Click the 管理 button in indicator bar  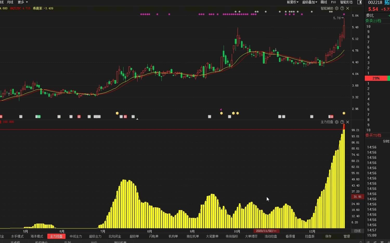pos(347,236)
